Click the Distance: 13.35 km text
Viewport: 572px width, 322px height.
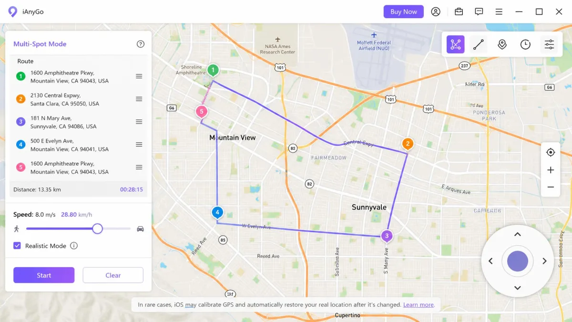click(x=37, y=189)
